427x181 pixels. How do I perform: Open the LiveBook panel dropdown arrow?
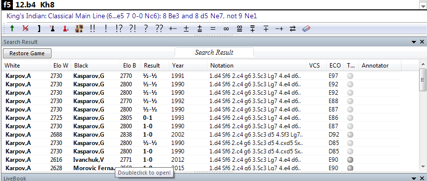tap(414, 178)
